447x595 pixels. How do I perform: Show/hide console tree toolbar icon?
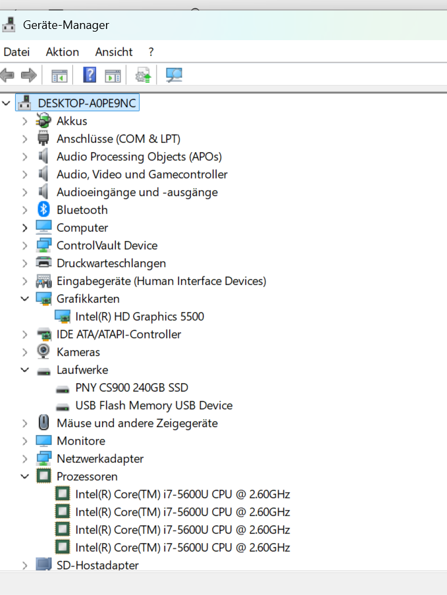pyautogui.click(x=59, y=76)
